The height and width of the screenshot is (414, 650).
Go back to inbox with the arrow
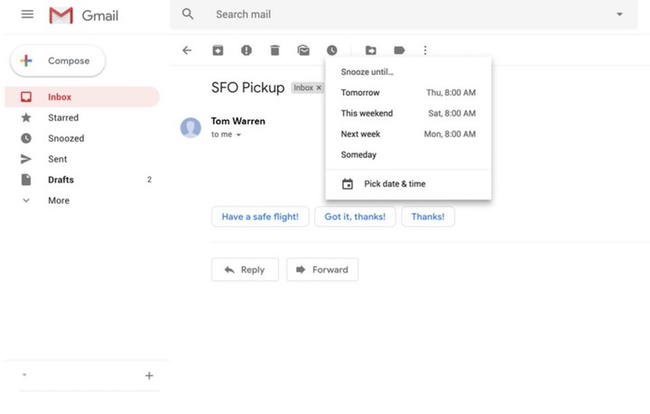[x=187, y=51]
